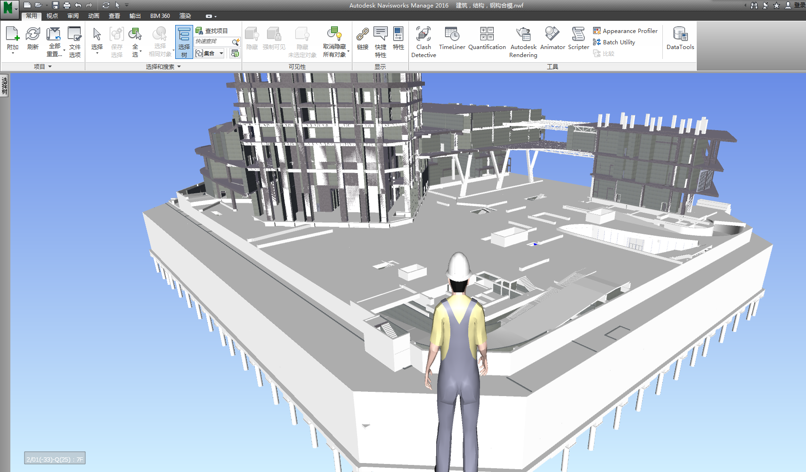Viewport: 806px width, 472px height.
Task: Switch to the 查看 (View) tab
Action: click(x=114, y=16)
